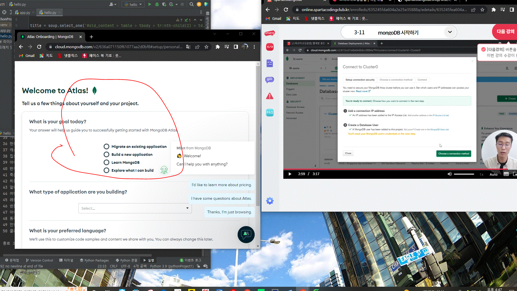517x291 pixels.
Task: Open the 'hello' run configuration dropdown
Action: pyautogui.click(x=133, y=4)
